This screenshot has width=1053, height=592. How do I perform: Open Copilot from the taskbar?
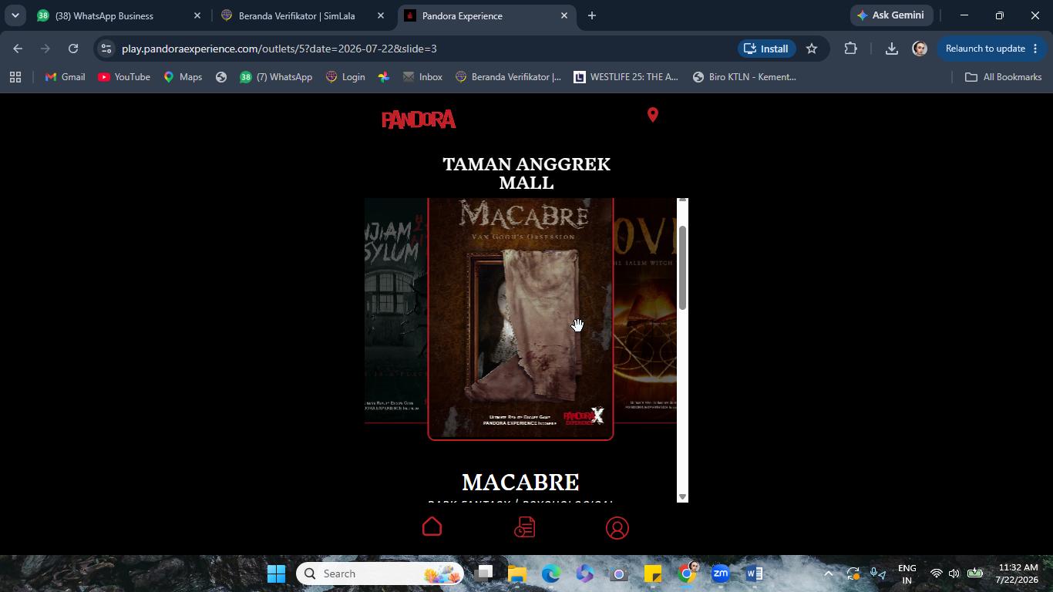pos(584,573)
